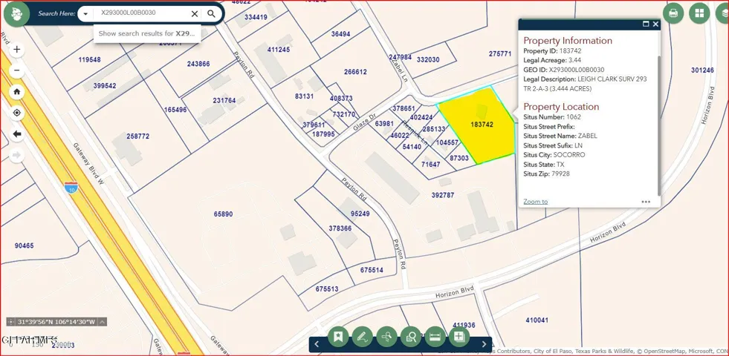Click parcel labeled 301246
The width and height of the screenshot is (729, 356).
[x=702, y=70]
